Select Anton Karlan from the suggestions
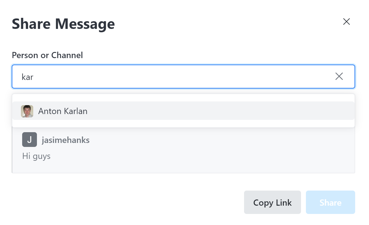Image resolution: width=369 pixels, height=225 pixels. coord(123,111)
